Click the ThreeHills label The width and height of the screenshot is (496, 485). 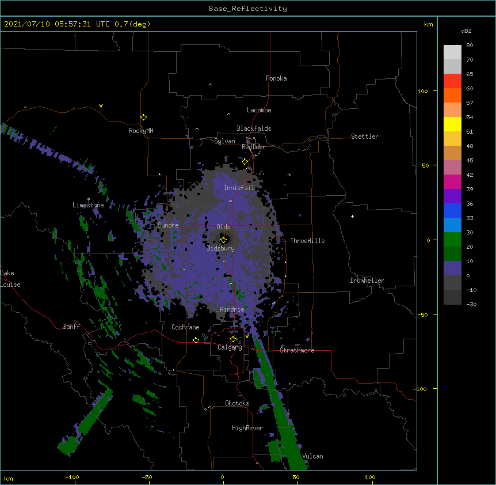[x=307, y=241]
